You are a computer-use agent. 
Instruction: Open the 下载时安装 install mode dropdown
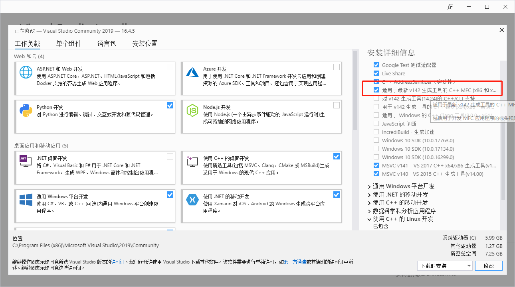[x=445, y=265]
